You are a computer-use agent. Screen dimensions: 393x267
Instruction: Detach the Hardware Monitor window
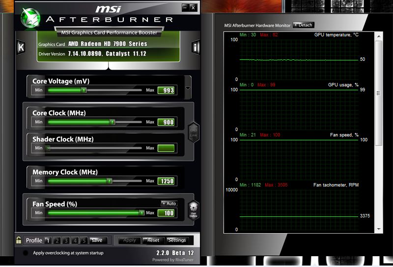click(x=303, y=25)
